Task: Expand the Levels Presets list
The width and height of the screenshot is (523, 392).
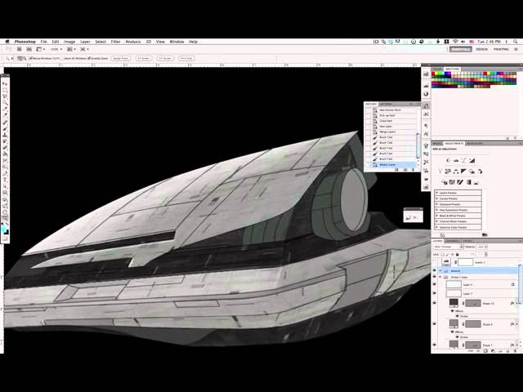Action: pos(437,193)
